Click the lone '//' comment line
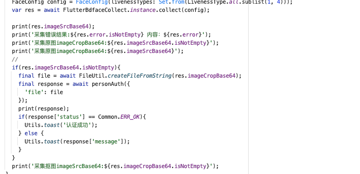 15,59
